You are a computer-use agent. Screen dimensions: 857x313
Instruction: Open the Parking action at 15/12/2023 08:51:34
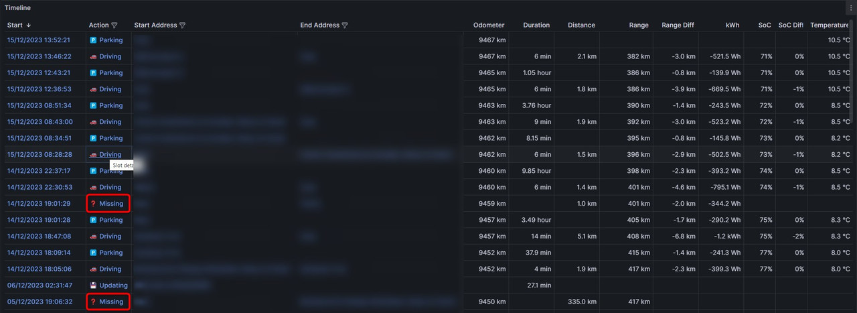(x=111, y=106)
